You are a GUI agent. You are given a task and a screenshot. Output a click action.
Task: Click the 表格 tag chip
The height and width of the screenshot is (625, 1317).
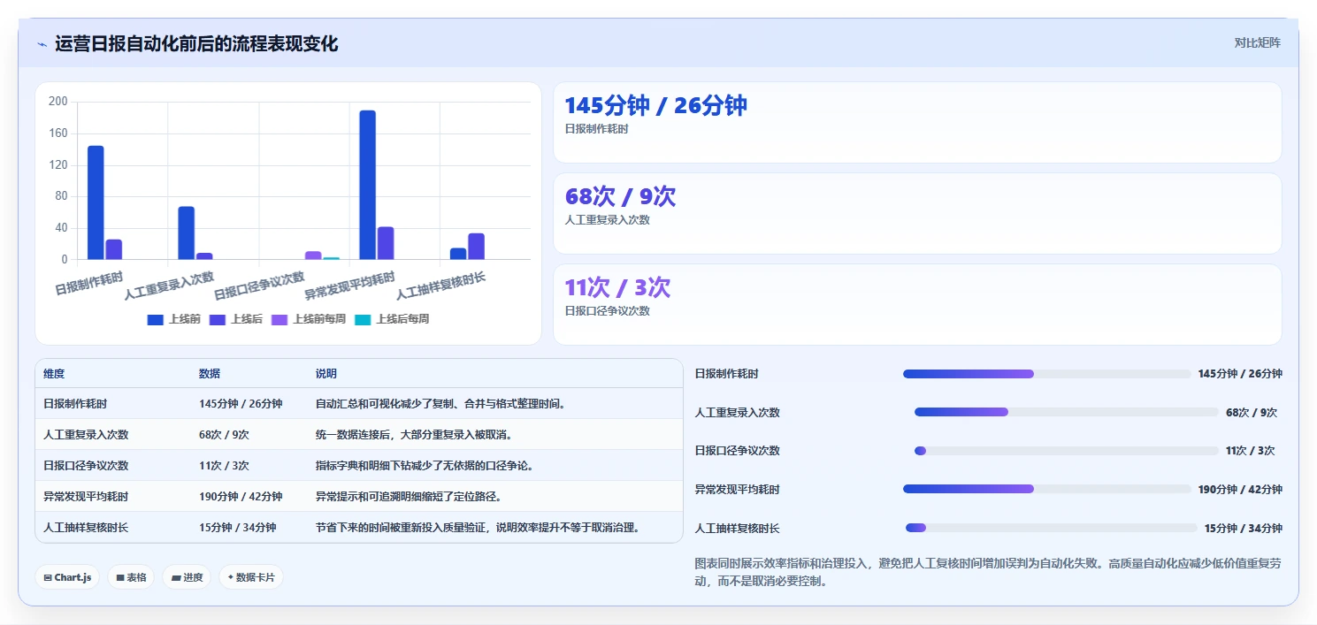point(131,577)
